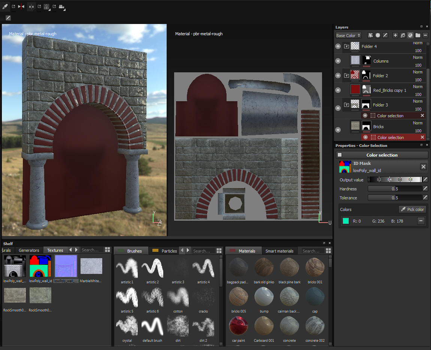Collapse Folder 3 in Layers
The height and width of the screenshot is (350, 431).
pyautogui.click(x=346, y=105)
